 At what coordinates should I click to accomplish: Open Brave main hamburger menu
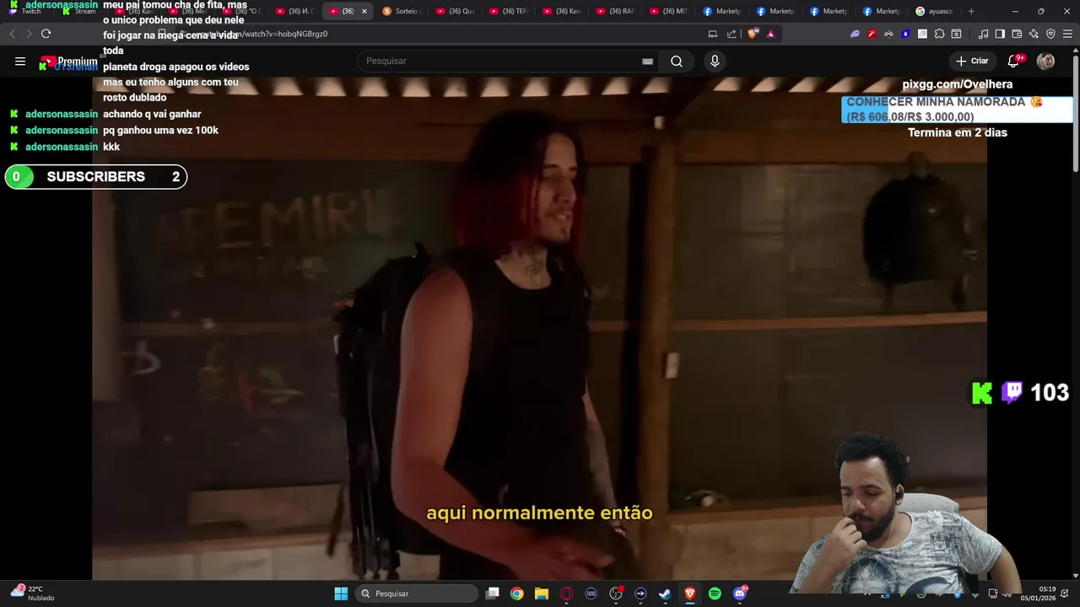(x=1067, y=34)
